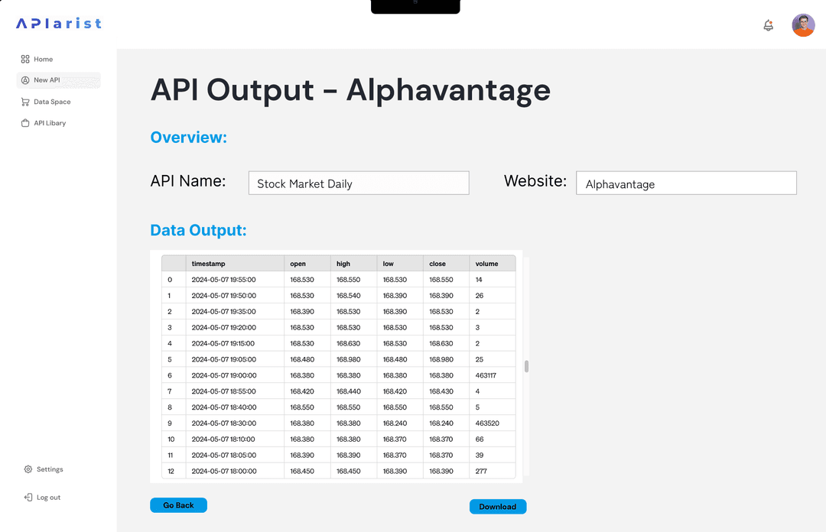Click volume value 39
This screenshot has height=532, width=826.
tap(480, 455)
